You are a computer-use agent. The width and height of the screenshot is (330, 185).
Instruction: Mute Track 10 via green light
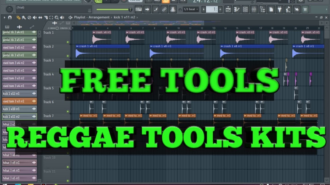[x=68, y=167]
